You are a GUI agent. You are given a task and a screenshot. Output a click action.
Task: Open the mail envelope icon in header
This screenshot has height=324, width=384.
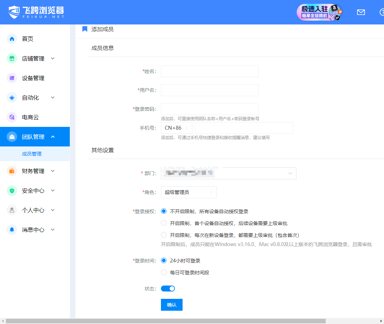(x=361, y=12)
